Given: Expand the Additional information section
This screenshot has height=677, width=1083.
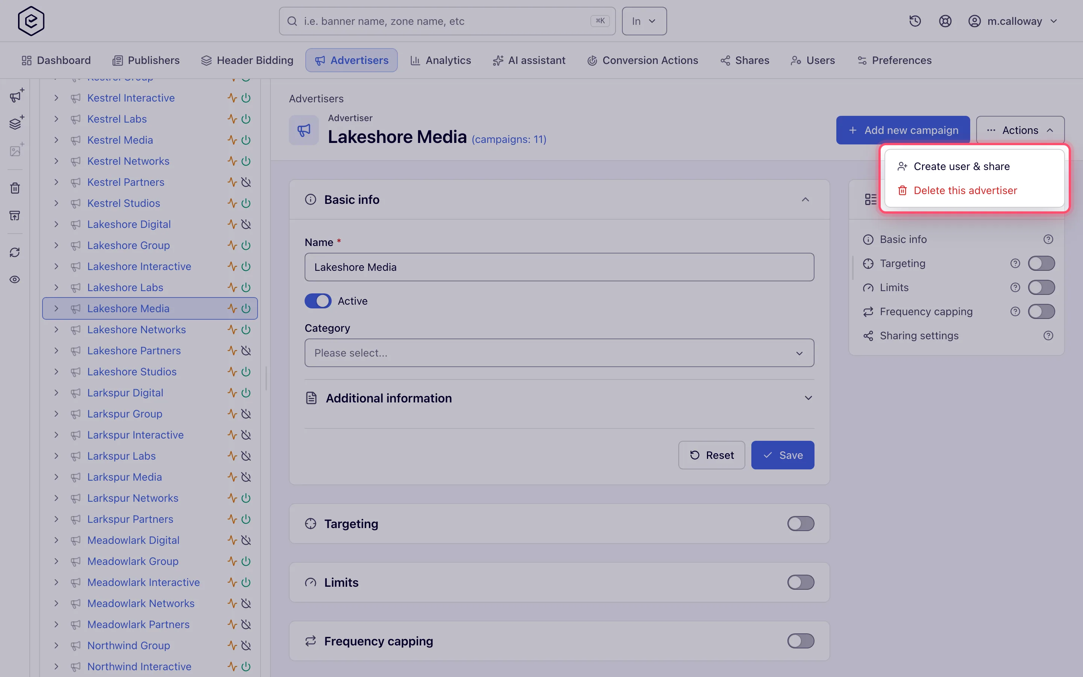Looking at the screenshot, I should [559, 398].
